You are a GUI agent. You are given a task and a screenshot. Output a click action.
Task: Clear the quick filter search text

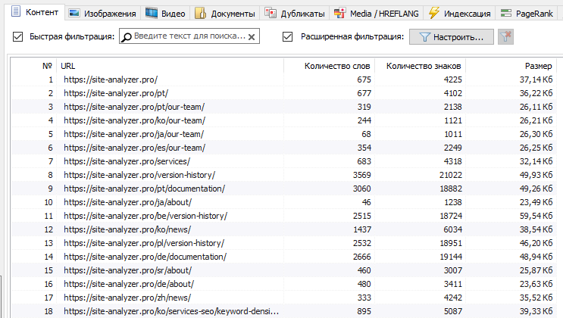pyautogui.click(x=252, y=36)
